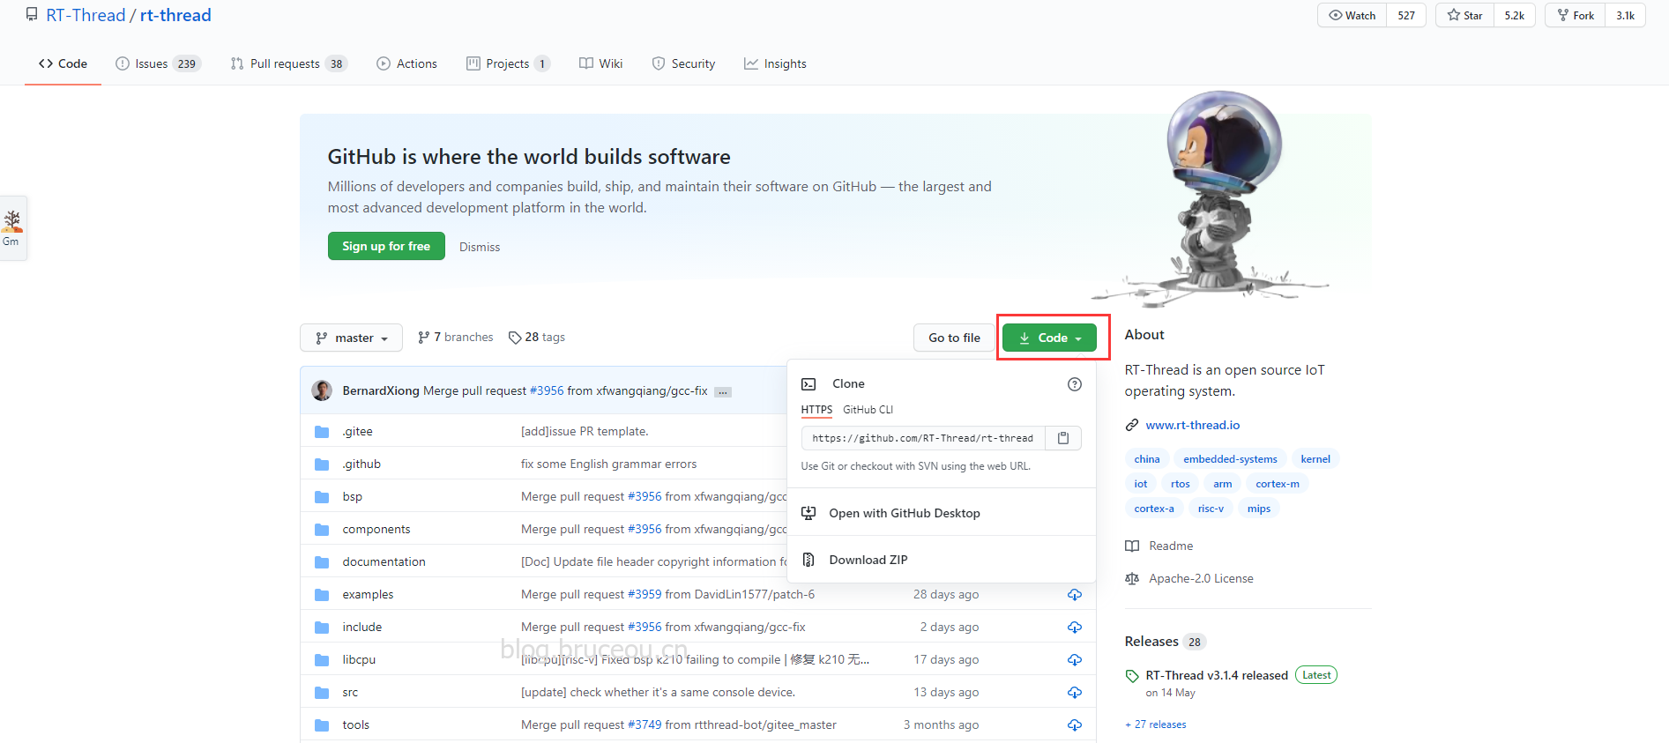Click the cloud download icon in include row
This screenshot has height=743, width=1669.
pyautogui.click(x=1074, y=628)
